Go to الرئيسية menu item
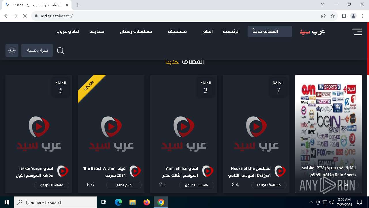 (x=231, y=31)
